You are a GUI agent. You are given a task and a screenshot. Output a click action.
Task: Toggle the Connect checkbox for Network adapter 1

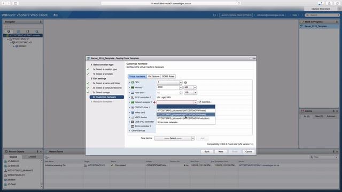(x=200, y=102)
